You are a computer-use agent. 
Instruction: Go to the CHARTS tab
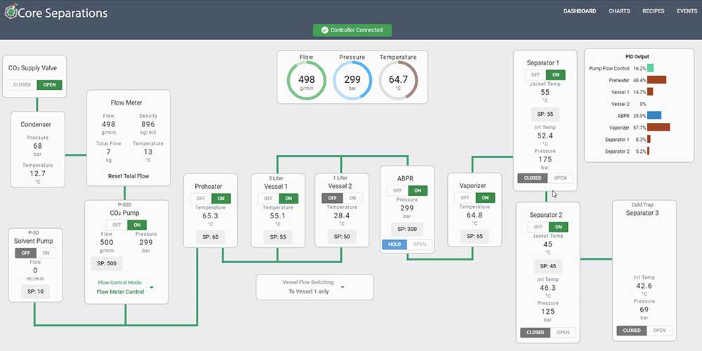click(x=619, y=11)
